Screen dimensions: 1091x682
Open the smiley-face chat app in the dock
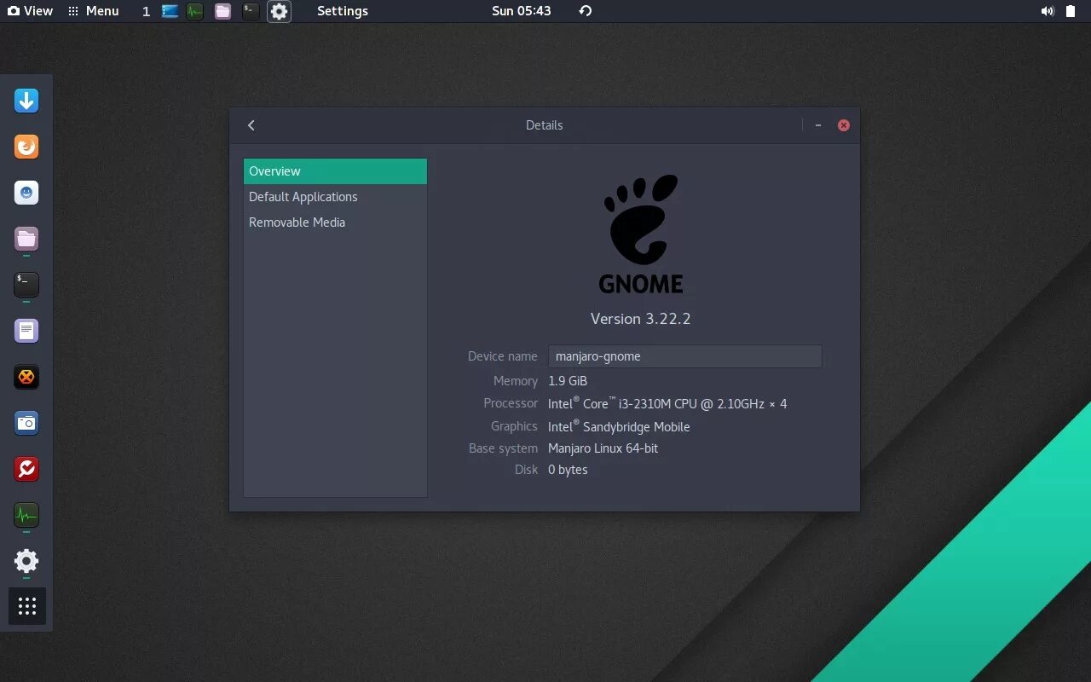(26, 193)
